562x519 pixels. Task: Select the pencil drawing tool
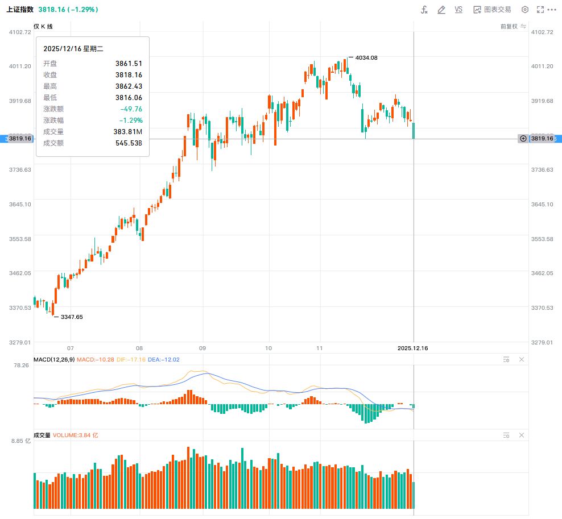(x=441, y=10)
